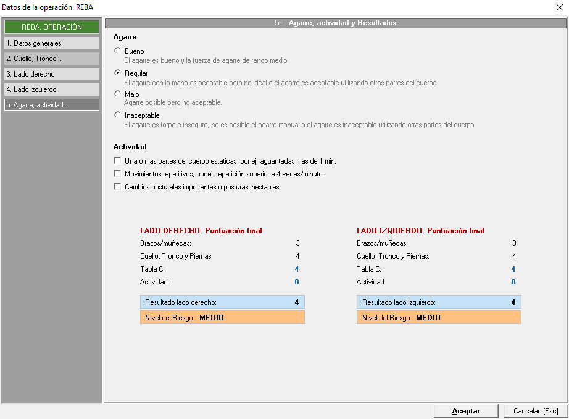The image size is (569, 419).
Task: Click the Resultado lado derecho score field
Action: pos(222,302)
